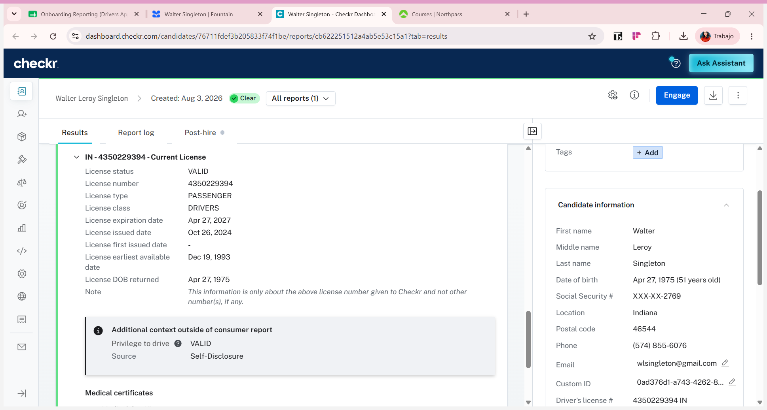Click the download report icon button
This screenshot has height=410, width=767.
pyautogui.click(x=713, y=95)
